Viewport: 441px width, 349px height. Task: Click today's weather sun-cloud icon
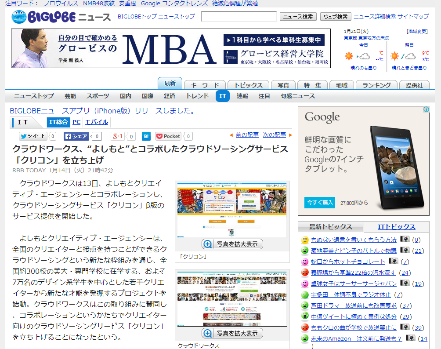357,56
